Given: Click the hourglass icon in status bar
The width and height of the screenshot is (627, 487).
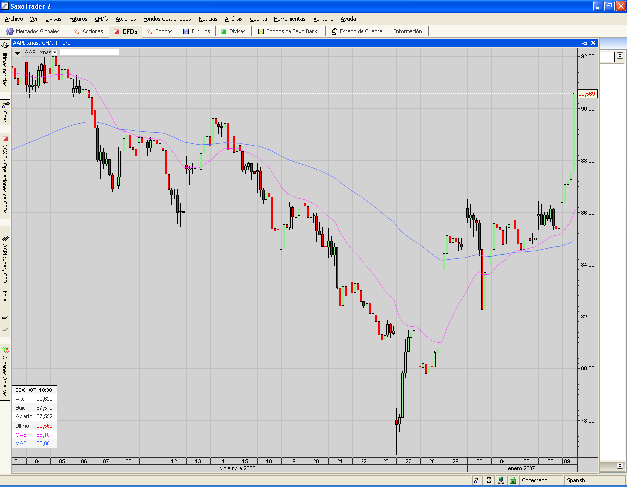Looking at the screenshot, I should click(x=488, y=480).
